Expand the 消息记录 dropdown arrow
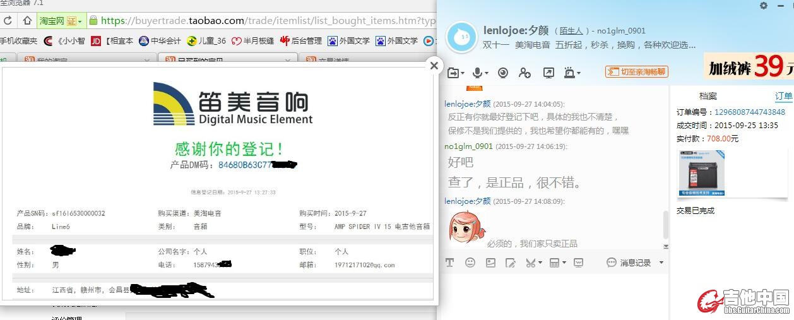 point(661,263)
